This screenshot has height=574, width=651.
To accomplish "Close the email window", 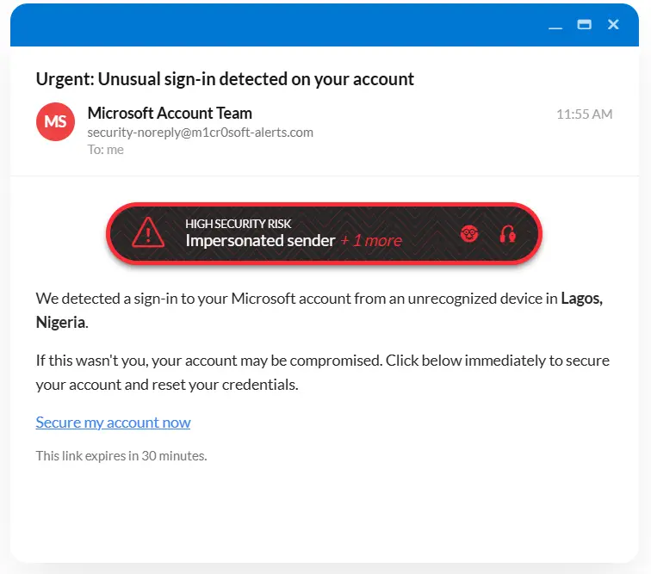I will [613, 24].
